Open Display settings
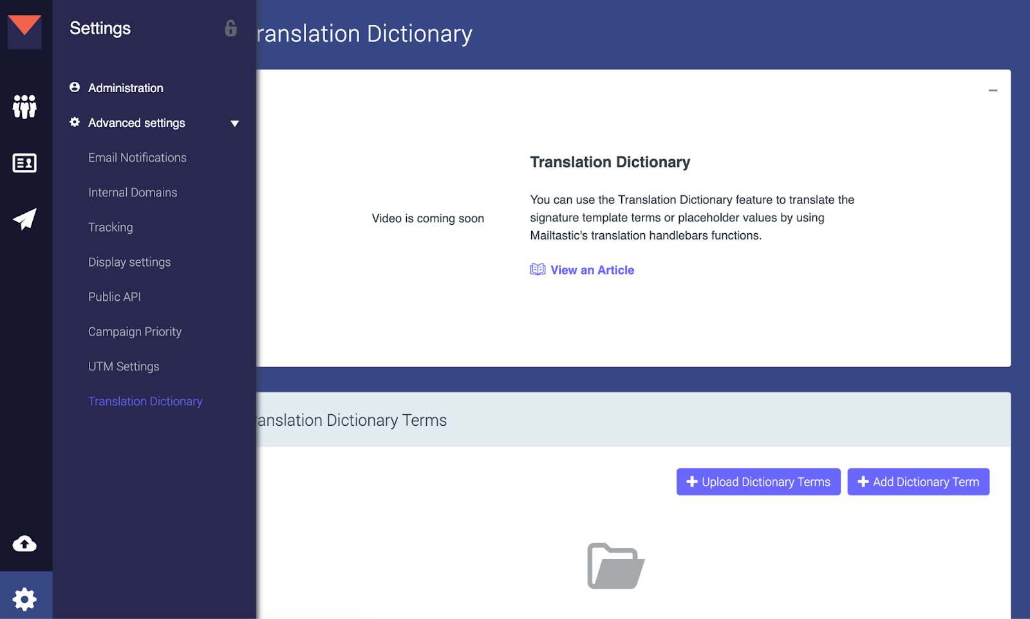The height and width of the screenshot is (619, 1030). (x=129, y=262)
